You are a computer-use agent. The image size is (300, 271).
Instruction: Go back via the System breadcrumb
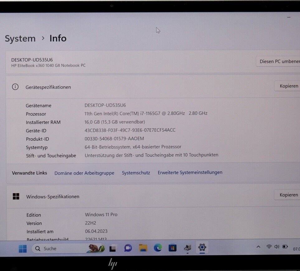(20, 38)
